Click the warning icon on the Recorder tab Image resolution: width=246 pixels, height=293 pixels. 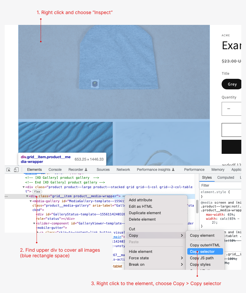click(x=86, y=169)
